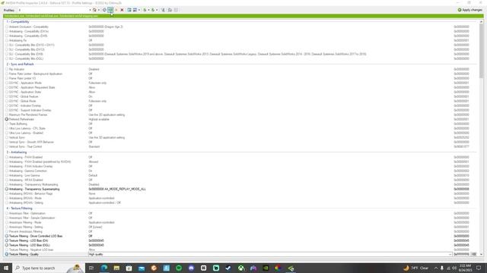Click the home profile icon in toolbar

coord(94,10)
